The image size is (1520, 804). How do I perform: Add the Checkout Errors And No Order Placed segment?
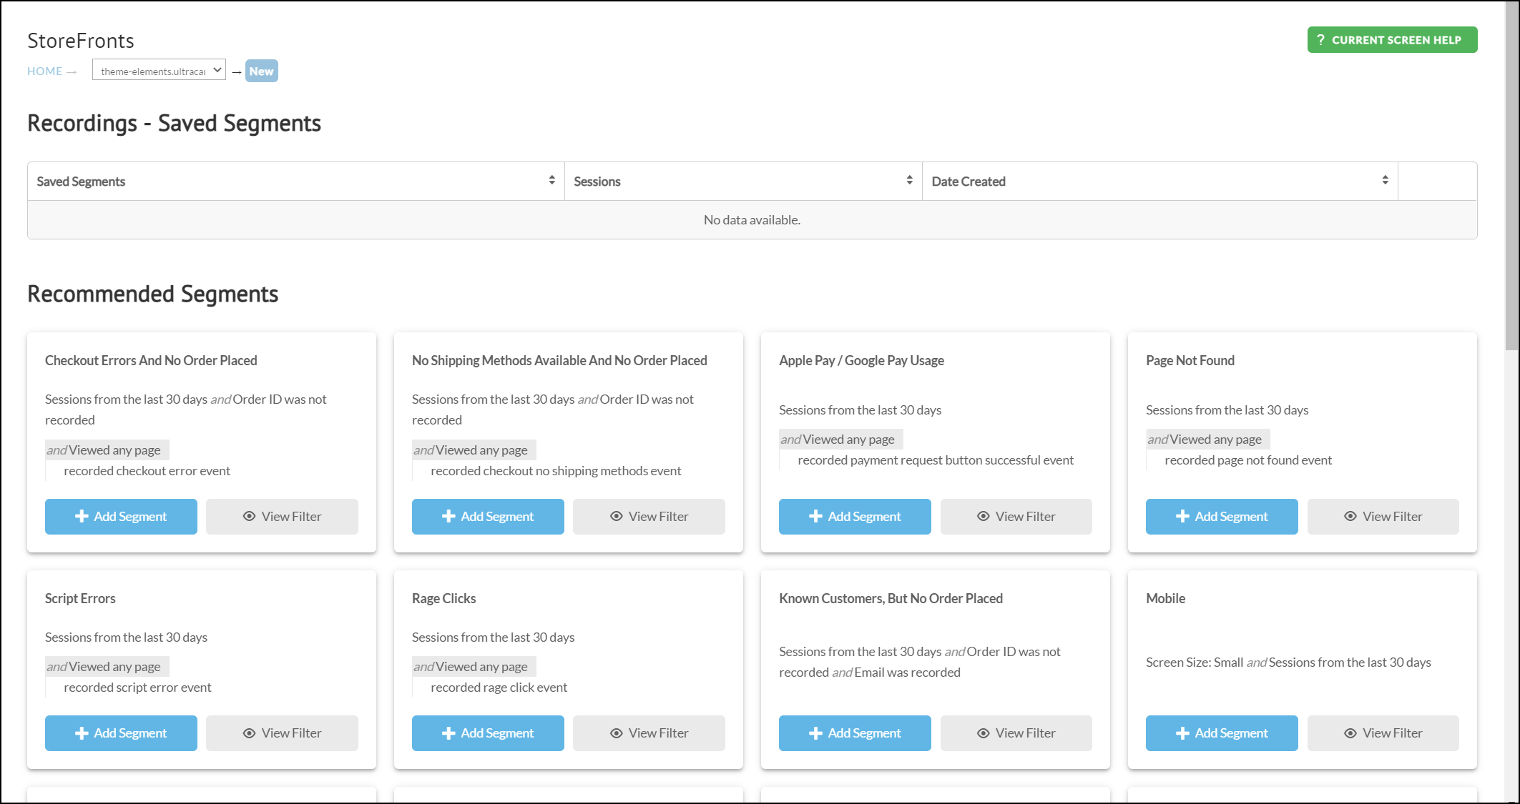[x=121, y=517]
